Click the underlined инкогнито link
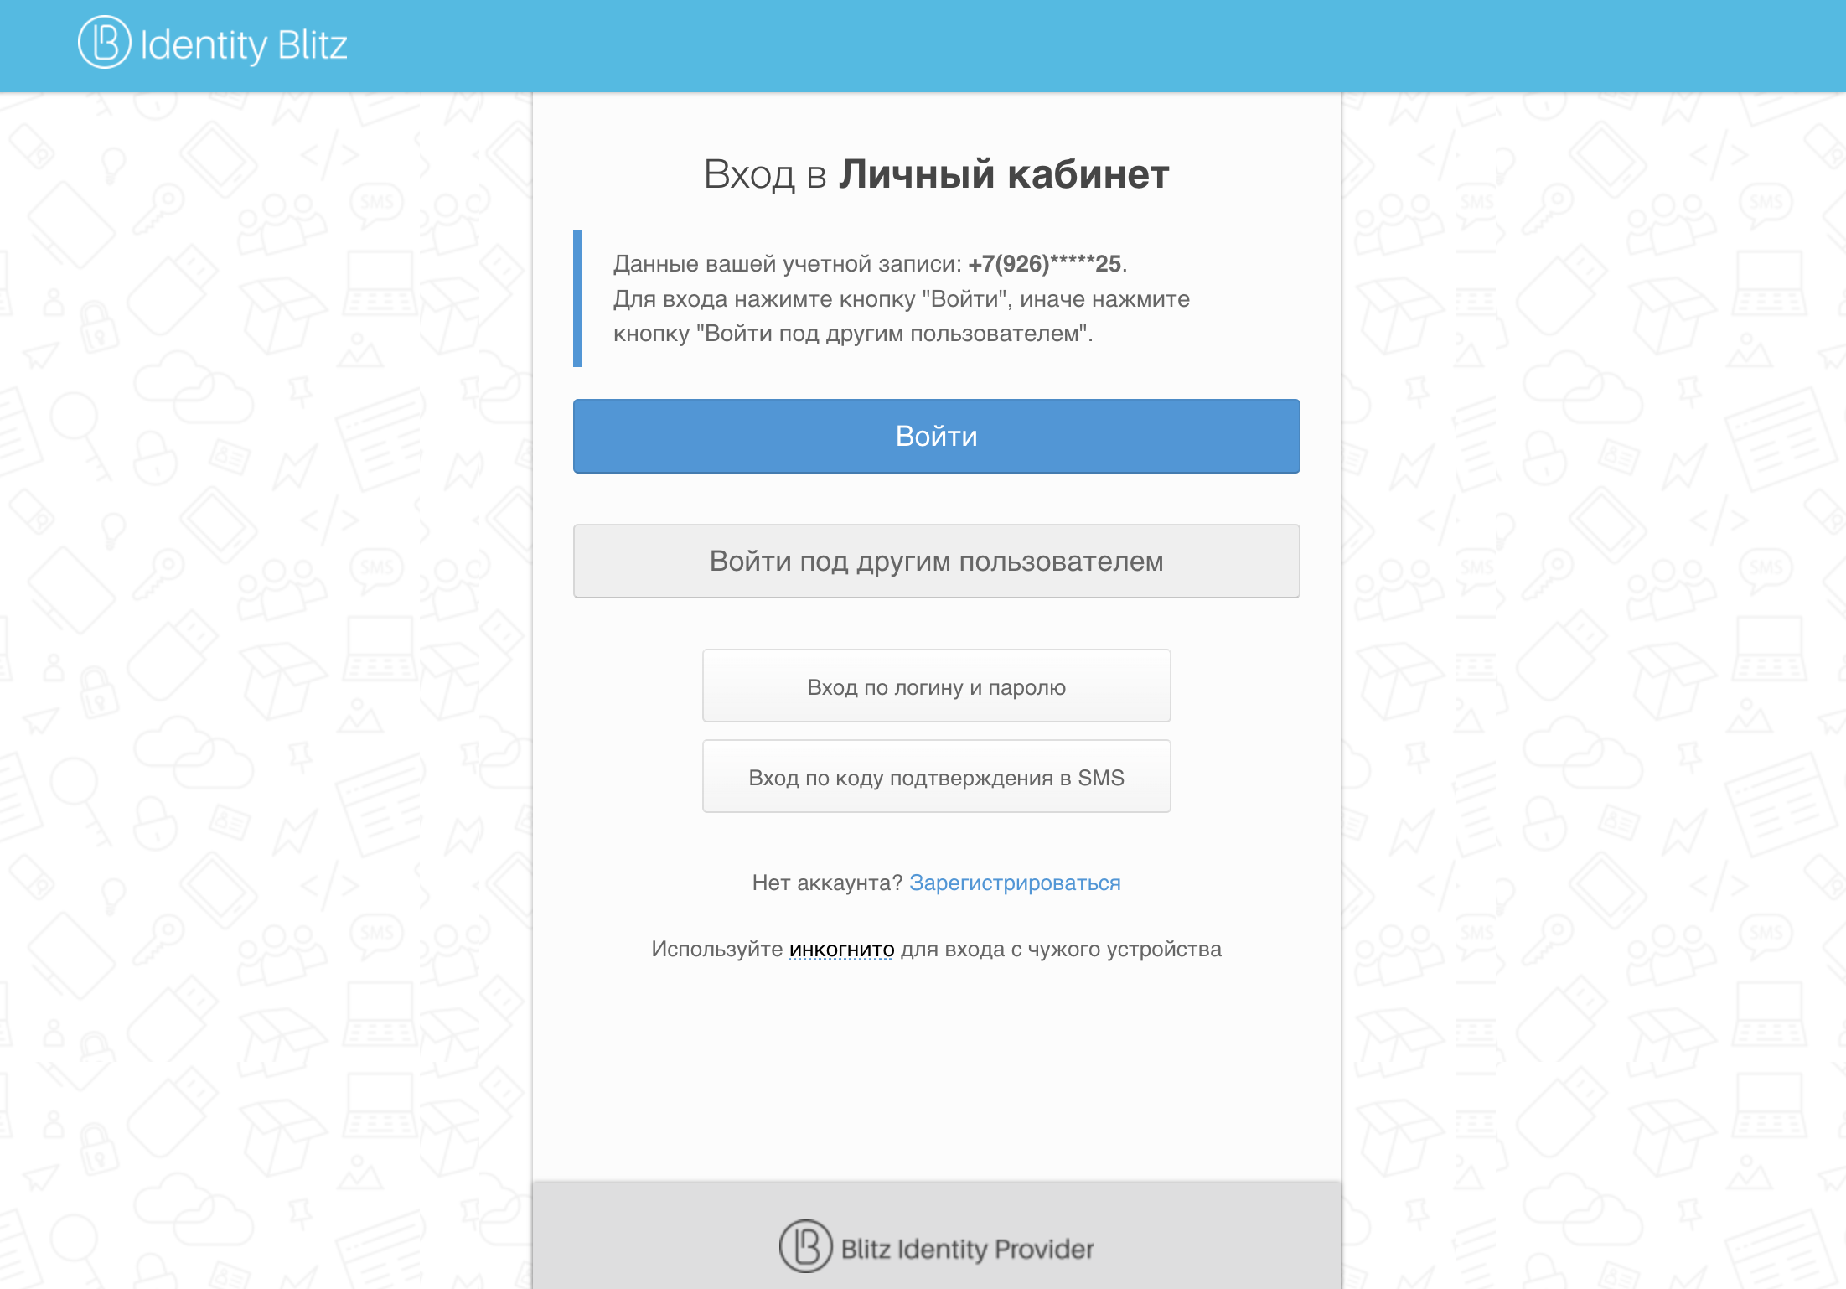 (x=841, y=950)
